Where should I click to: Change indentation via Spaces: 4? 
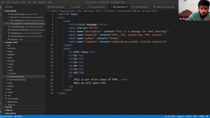[180, 117]
